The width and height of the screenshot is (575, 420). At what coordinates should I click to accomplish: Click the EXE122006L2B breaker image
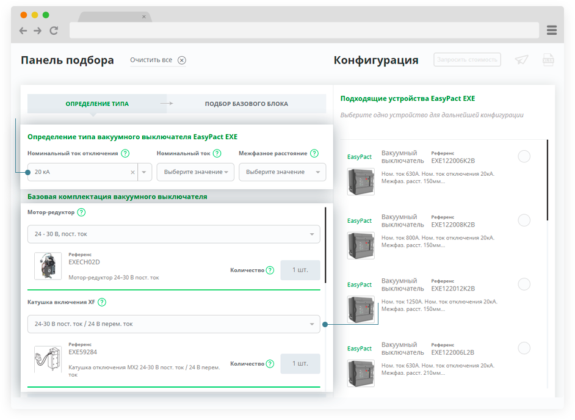pos(361,373)
